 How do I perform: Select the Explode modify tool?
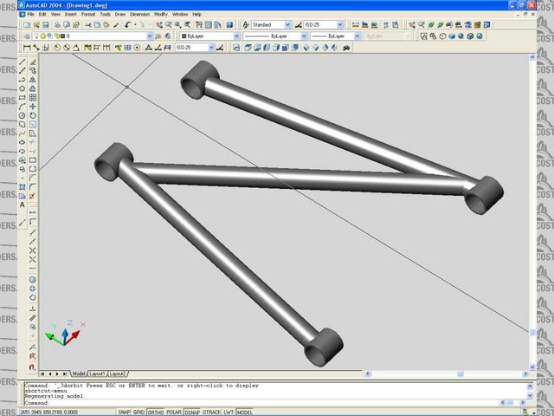pos(33,196)
